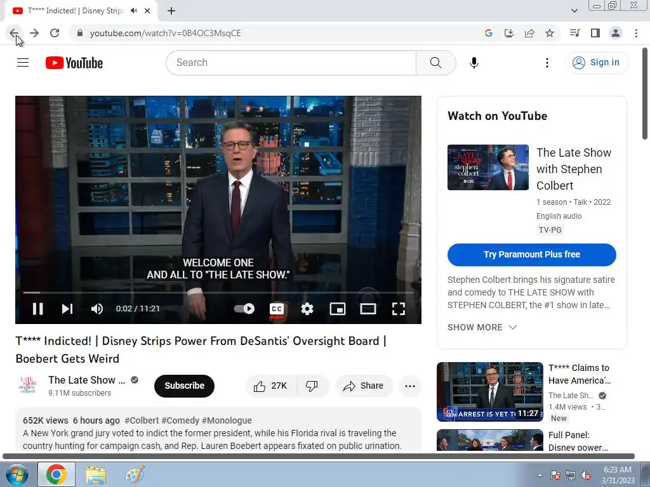Open video player settings gear
650x487 pixels.
[307, 309]
